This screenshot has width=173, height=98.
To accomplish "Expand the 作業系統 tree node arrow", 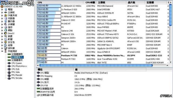I will (x=2, y=16).
